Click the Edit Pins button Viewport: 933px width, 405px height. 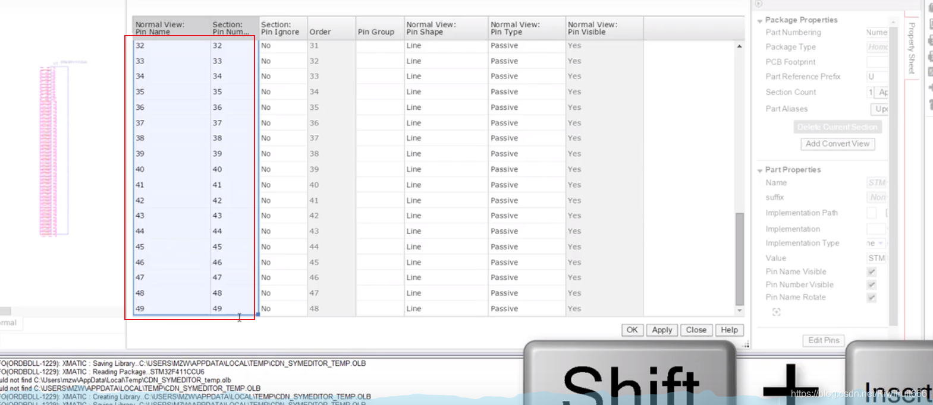point(824,340)
